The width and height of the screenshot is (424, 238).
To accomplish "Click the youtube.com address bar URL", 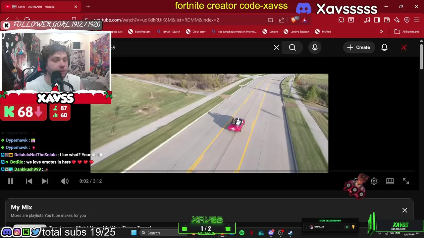I will click(x=156, y=20).
